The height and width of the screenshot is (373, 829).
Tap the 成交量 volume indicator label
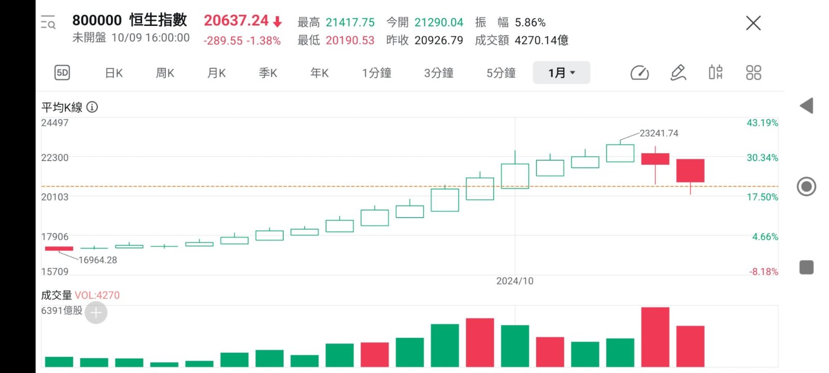(56, 295)
